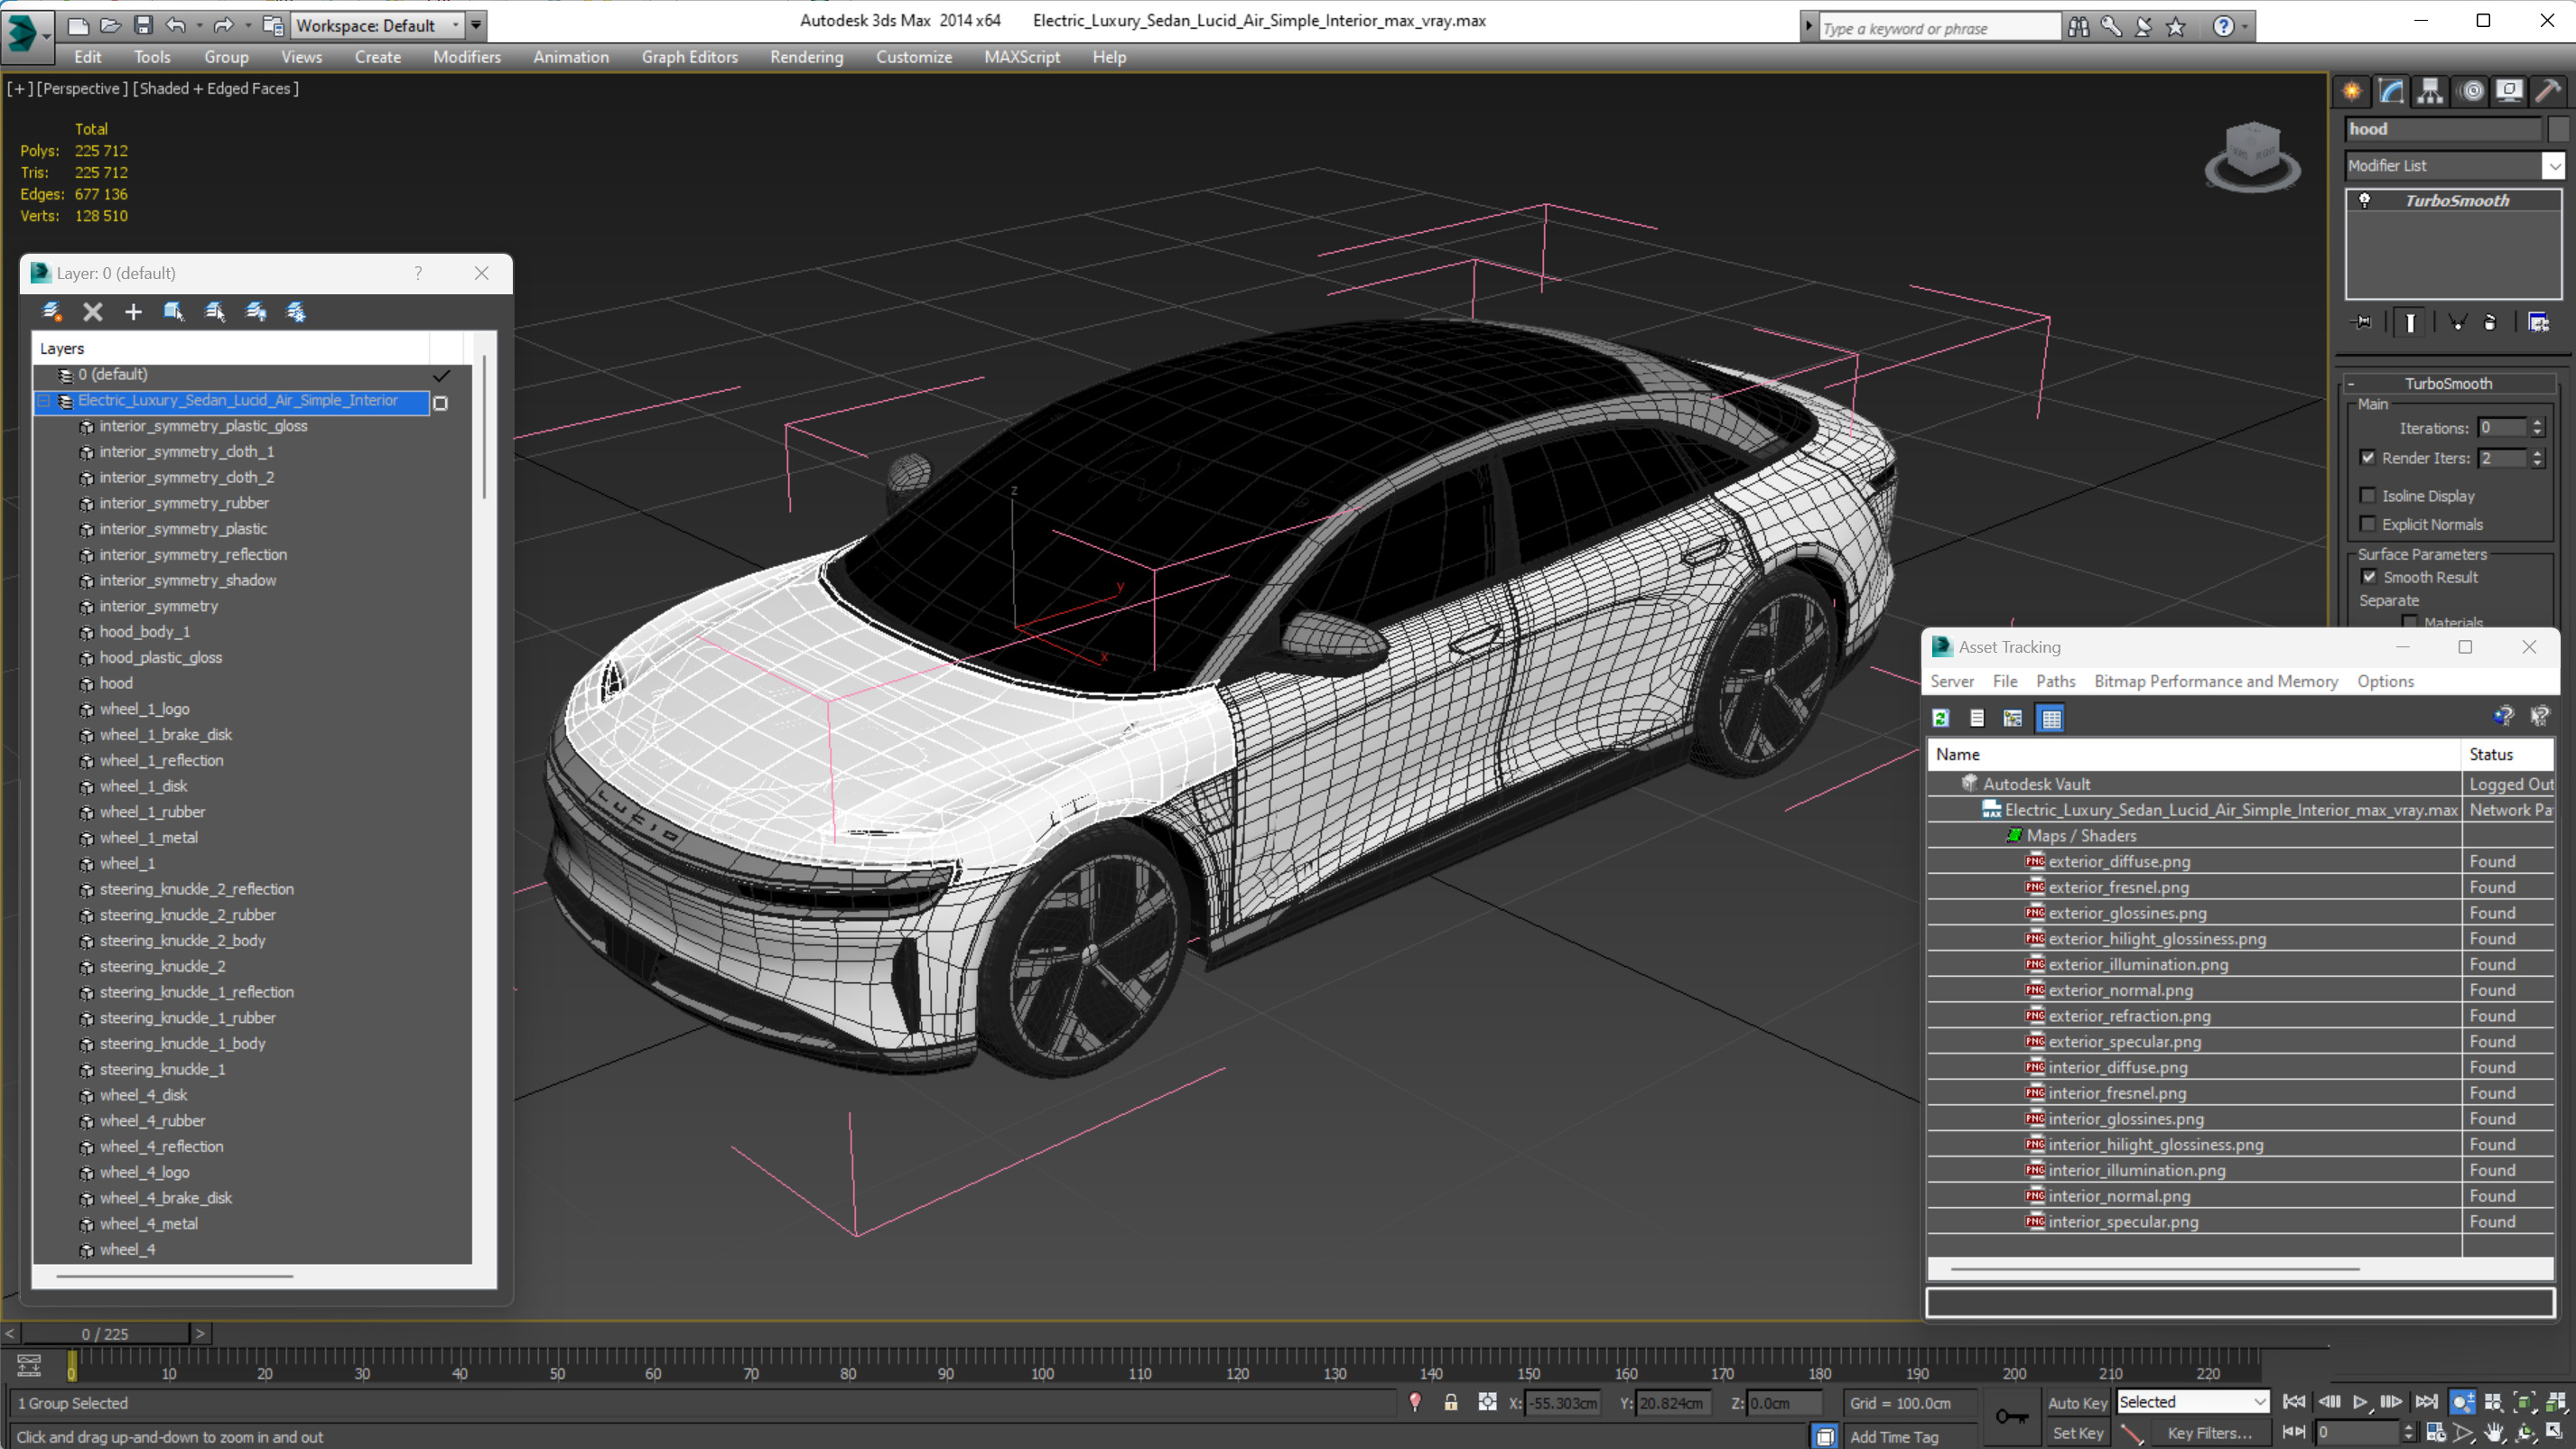Image resolution: width=2576 pixels, height=1449 pixels.
Task: Click Key Filters... button
Action: click(2209, 1433)
